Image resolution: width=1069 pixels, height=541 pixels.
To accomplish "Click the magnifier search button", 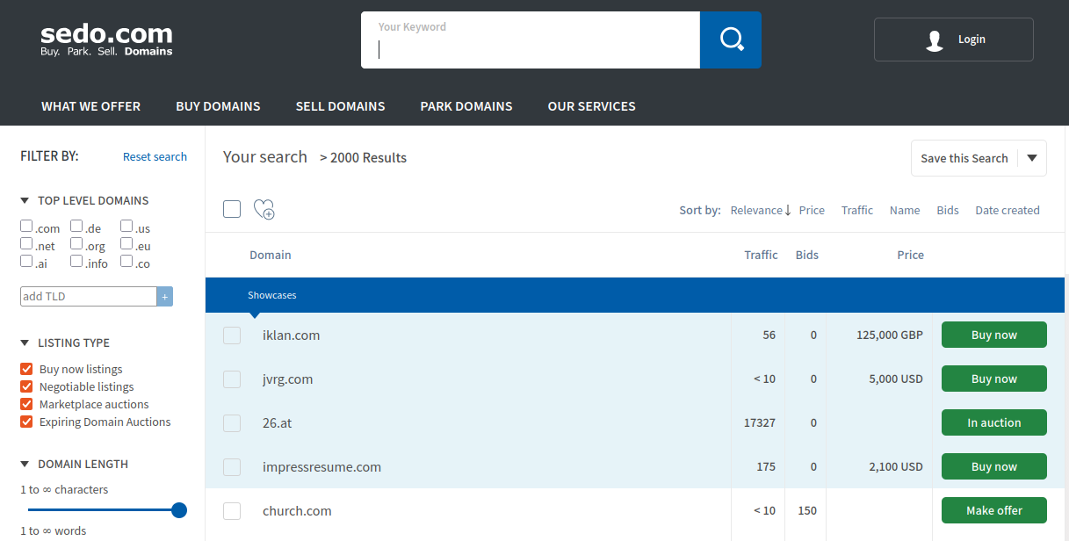I will point(731,40).
